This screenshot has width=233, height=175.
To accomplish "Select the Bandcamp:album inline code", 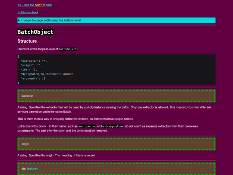I will point(112,126).
